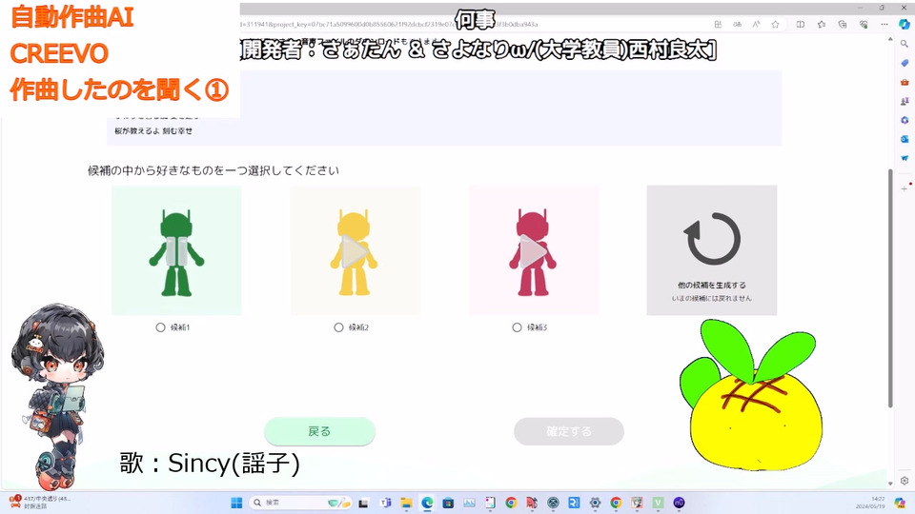The image size is (915, 514).
Task: Open Copilot icon in Edge toolbar
Action: (904, 25)
